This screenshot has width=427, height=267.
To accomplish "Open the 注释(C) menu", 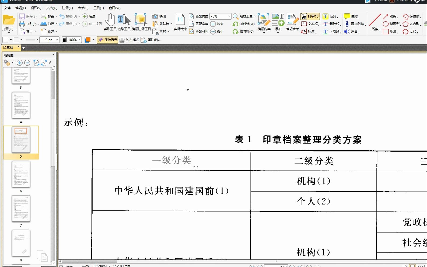I will [x=67, y=8].
